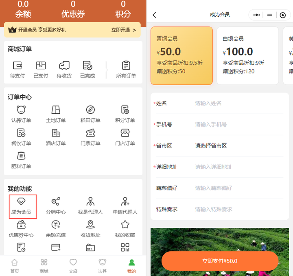Switch to 认养 adoption tab
Screen dimensions: 293x276
[103, 266]
